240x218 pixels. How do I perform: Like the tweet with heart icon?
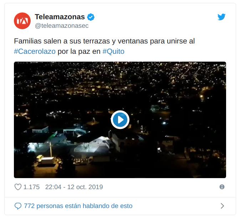click(x=18, y=187)
